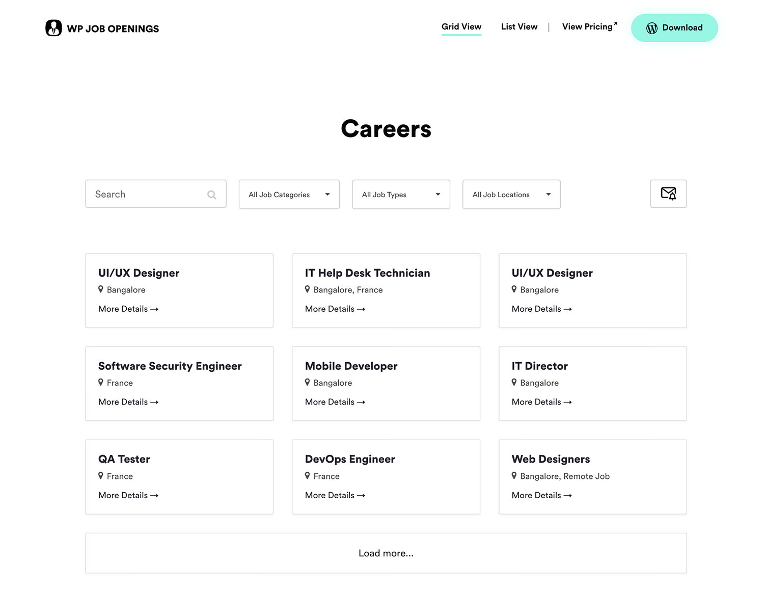Click the external link arrow on View Pricing
Image resolution: width=764 pixels, height=593 pixels.
tap(615, 23)
